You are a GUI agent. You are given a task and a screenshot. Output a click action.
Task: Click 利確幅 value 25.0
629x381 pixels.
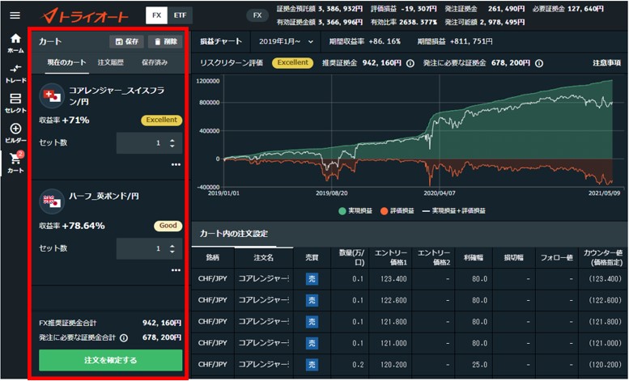pos(479,365)
